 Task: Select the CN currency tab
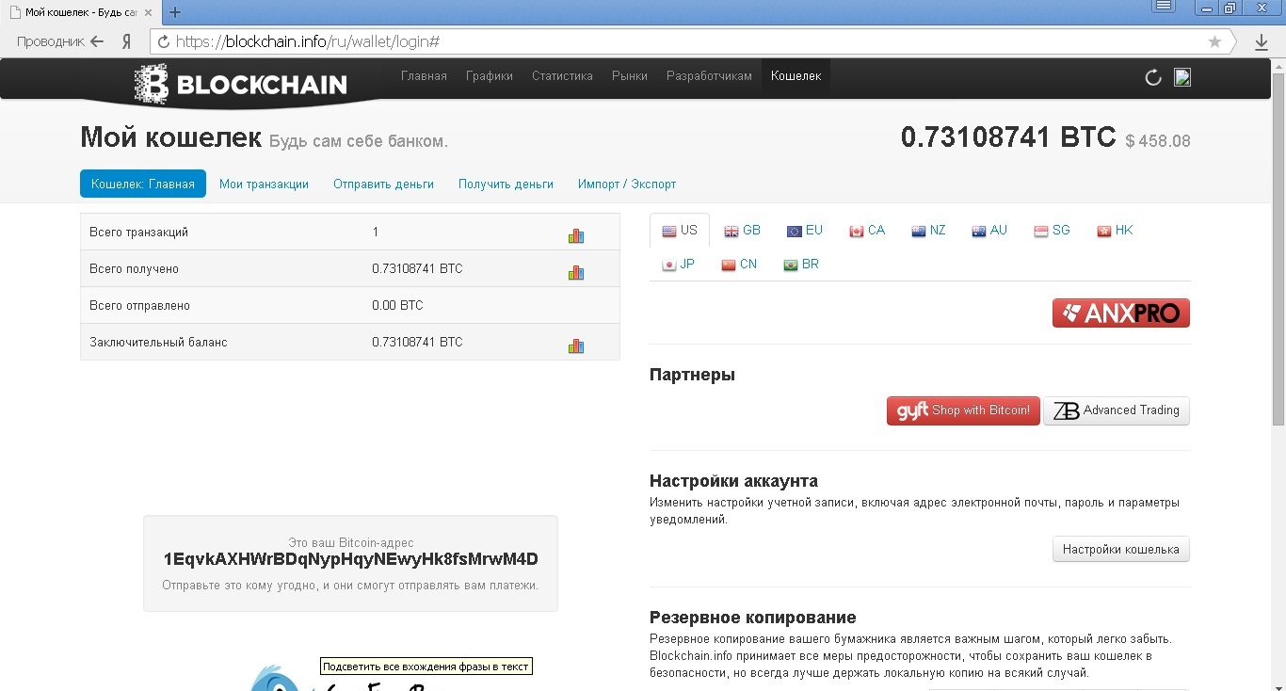click(x=739, y=265)
